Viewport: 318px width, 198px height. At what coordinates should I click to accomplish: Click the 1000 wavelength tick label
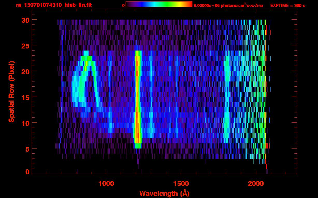click(106, 184)
